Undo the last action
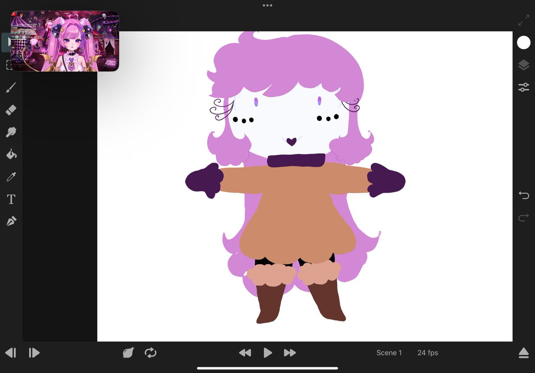The height and width of the screenshot is (373, 535). [x=523, y=195]
